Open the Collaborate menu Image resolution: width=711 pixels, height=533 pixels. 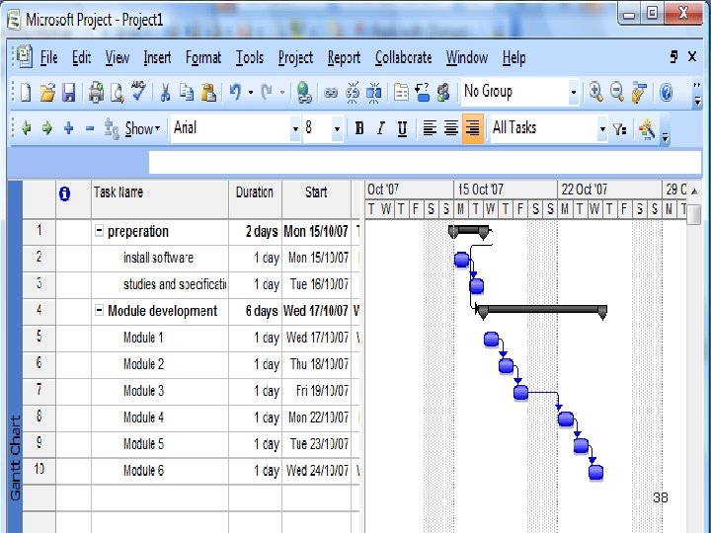[x=403, y=58]
